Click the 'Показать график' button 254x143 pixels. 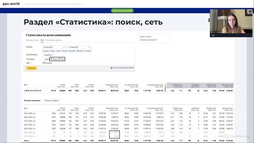tap(51, 100)
